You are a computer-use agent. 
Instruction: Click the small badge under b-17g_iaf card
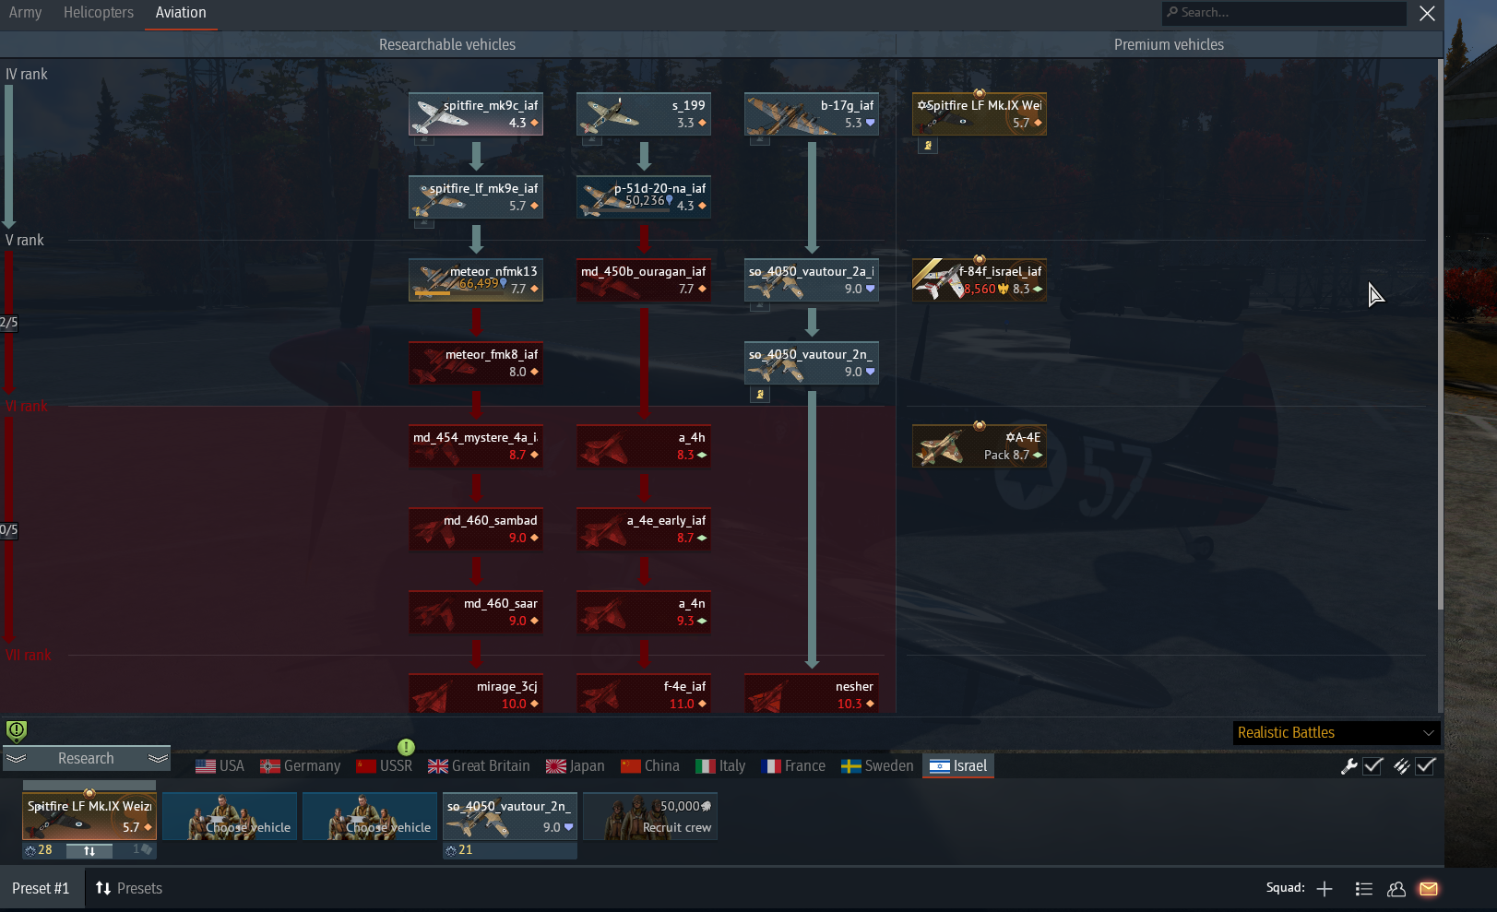pyautogui.click(x=759, y=140)
